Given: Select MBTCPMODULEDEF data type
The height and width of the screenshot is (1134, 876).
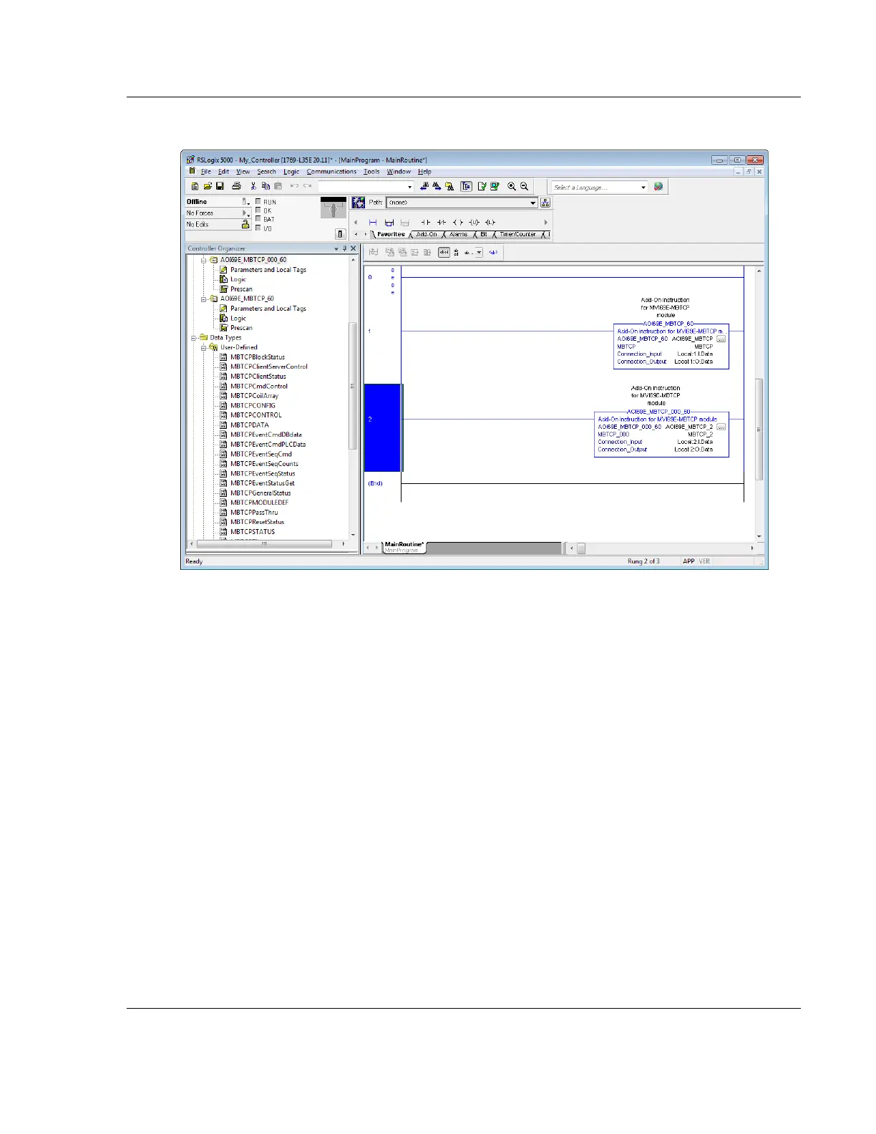Looking at the screenshot, I should point(259,503).
